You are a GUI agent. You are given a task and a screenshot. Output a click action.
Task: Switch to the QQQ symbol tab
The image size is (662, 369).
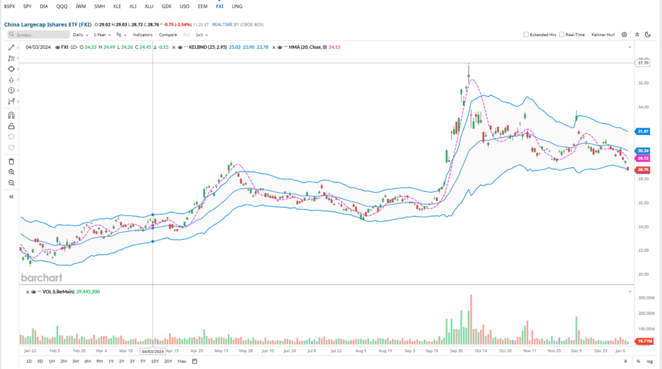coord(61,6)
